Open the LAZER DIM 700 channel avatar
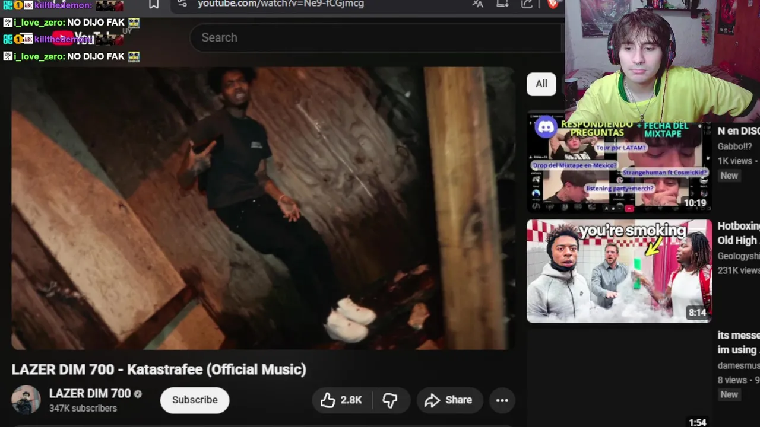 pos(26,400)
